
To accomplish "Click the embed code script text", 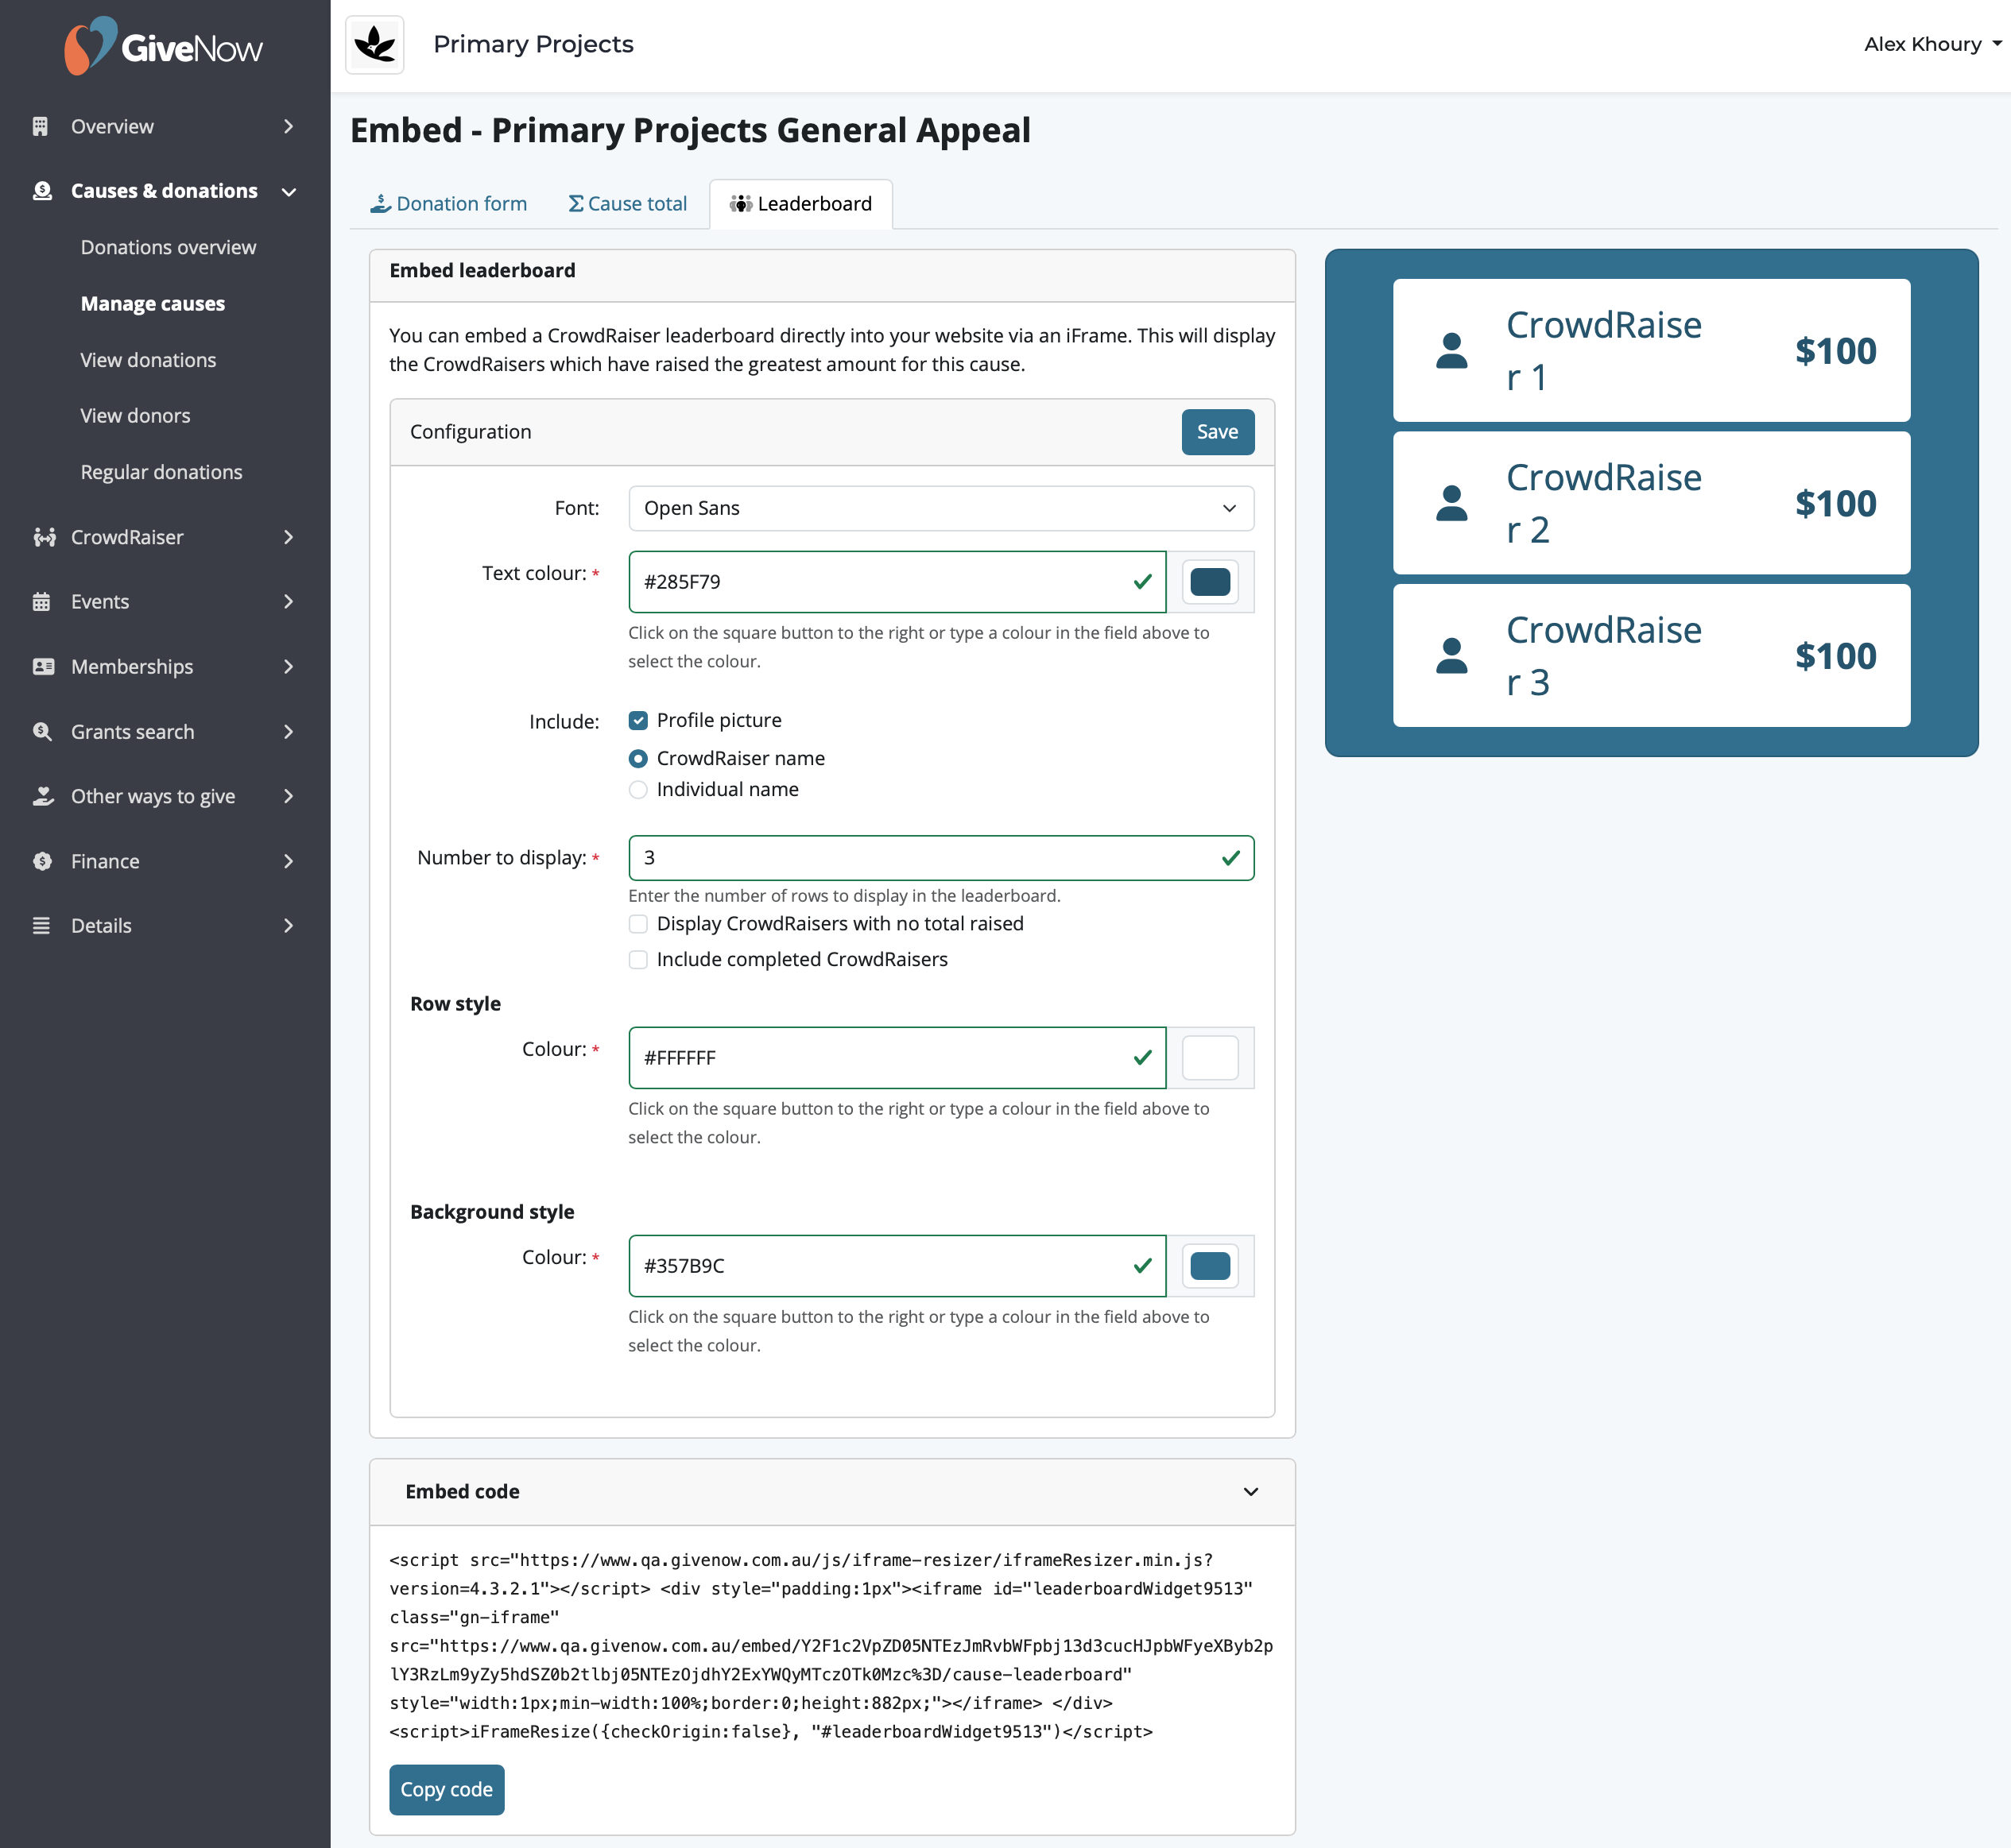I will click(831, 1646).
